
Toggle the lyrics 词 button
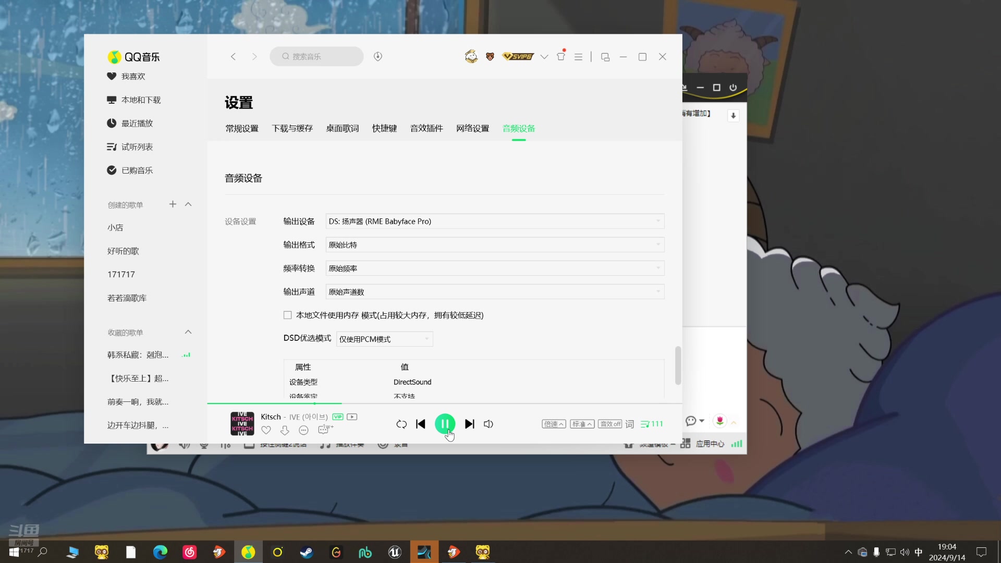pyautogui.click(x=629, y=424)
